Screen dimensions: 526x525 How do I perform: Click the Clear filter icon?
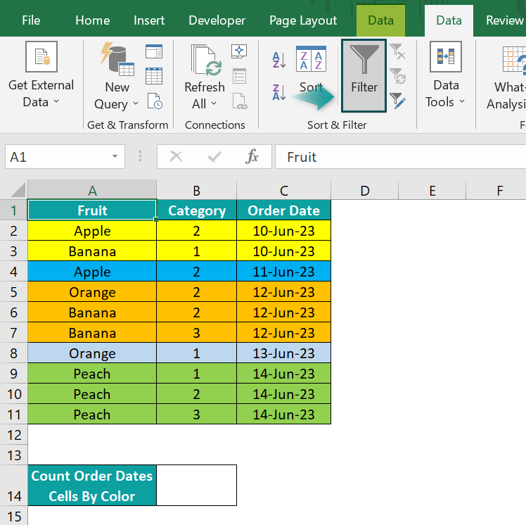coord(398,51)
